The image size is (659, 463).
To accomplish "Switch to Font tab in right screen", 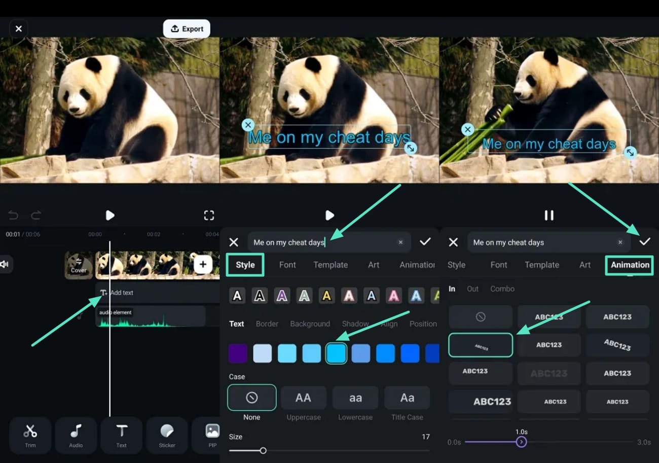I will [x=499, y=265].
